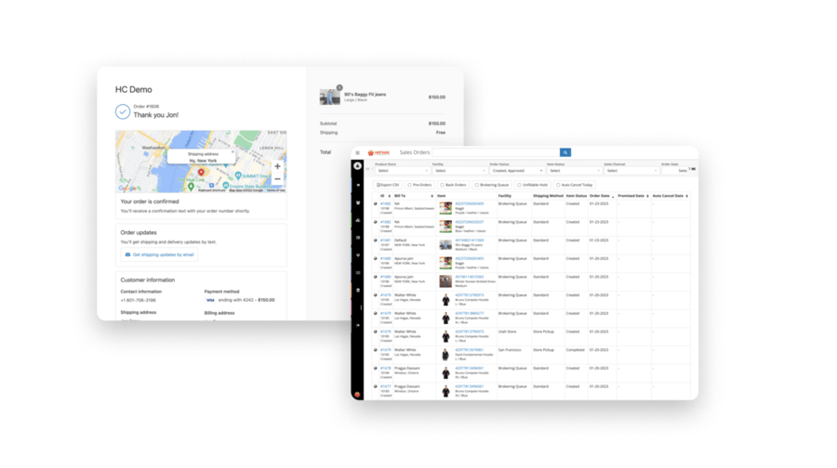This screenshot has height=468, width=837.
Task: Click the red location pin on map
Action: (201, 172)
